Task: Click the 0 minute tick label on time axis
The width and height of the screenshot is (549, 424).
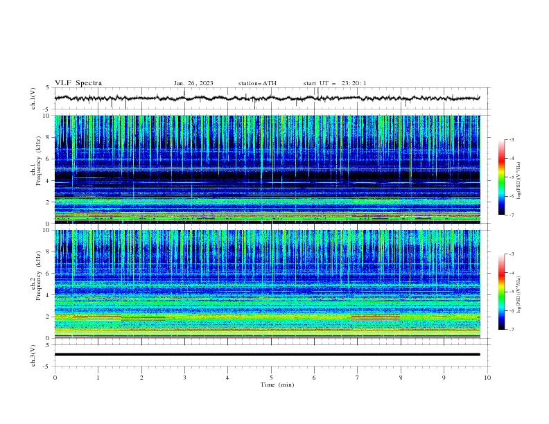Action: click(55, 378)
